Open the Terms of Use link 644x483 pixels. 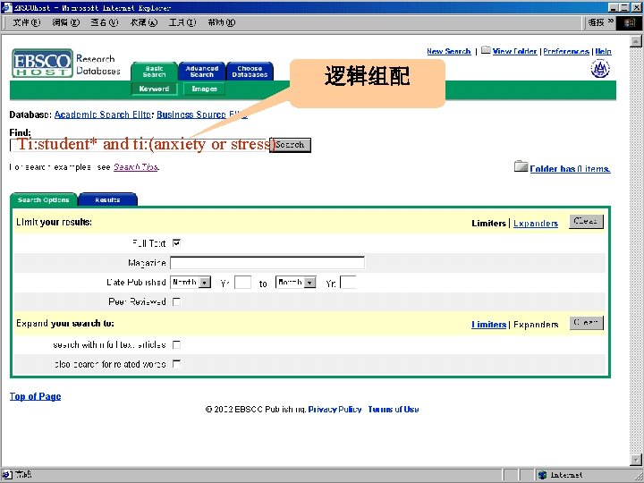point(394,409)
